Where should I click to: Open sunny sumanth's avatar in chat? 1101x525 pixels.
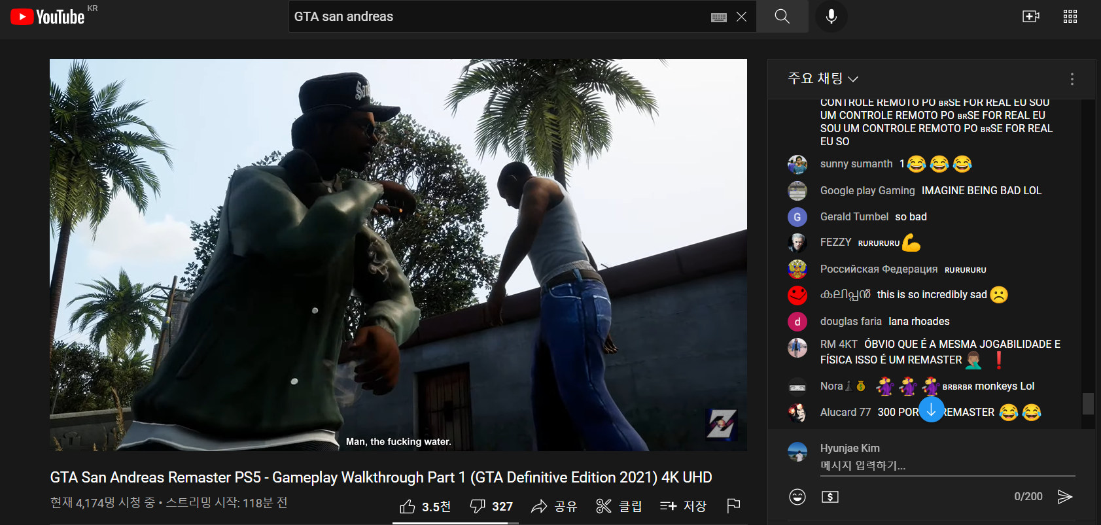pyautogui.click(x=797, y=164)
